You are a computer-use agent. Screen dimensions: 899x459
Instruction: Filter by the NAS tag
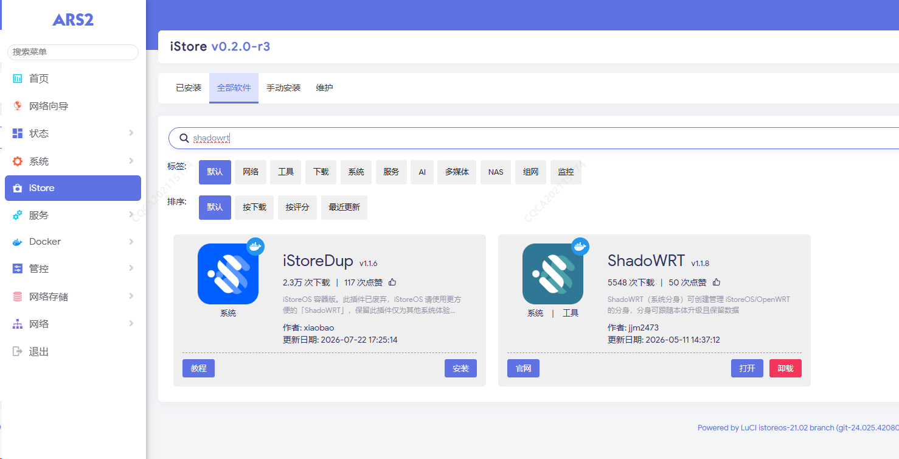point(496,172)
